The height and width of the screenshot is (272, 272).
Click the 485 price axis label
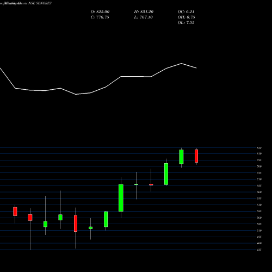(x=259, y=237)
